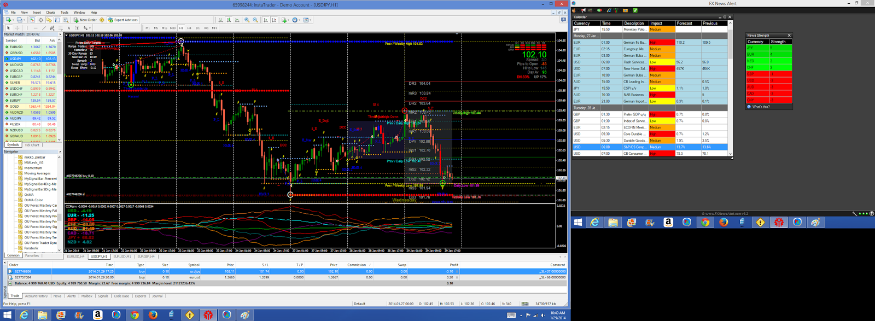875x321 pixels.
Task: Close the News Strength panel
Action: pos(789,35)
